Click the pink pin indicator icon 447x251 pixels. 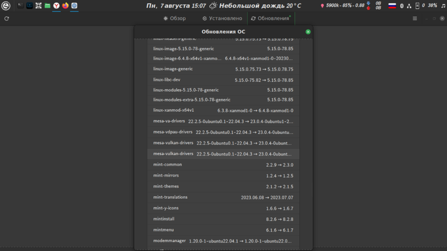coord(322,6)
